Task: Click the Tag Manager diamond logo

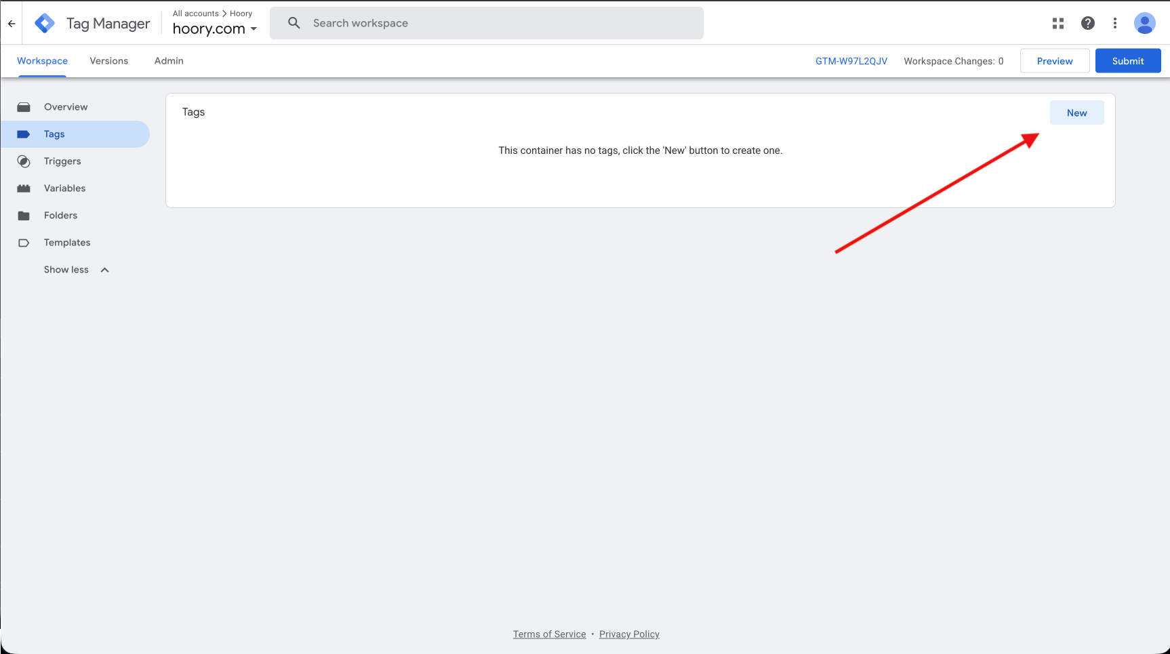Action: pyautogui.click(x=45, y=23)
